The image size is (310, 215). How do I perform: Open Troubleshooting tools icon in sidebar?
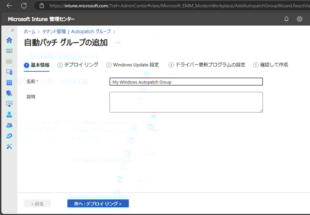pos(9,146)
